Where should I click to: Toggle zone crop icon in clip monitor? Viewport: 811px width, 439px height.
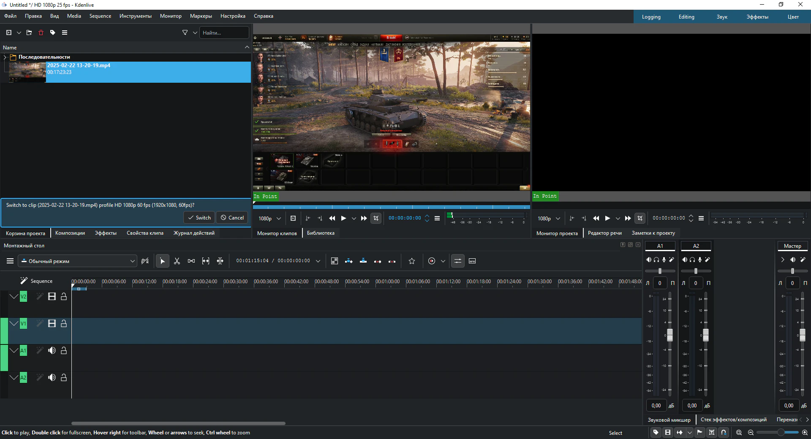pyautogui.click(x=376, y=218)
